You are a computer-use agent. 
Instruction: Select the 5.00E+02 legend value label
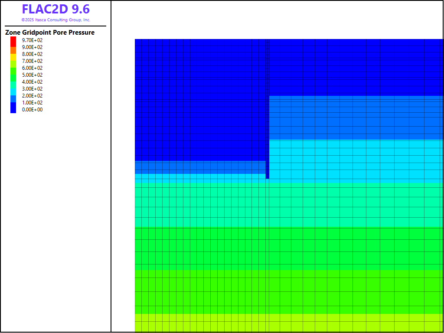pos(32,75)
